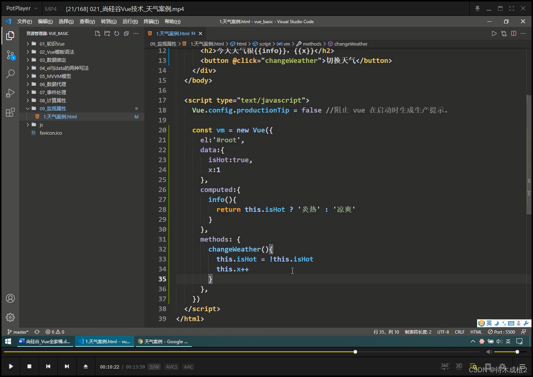The image size is (533, 377).
Task: Click master* branch in status bar
Action: coord(18,332)
